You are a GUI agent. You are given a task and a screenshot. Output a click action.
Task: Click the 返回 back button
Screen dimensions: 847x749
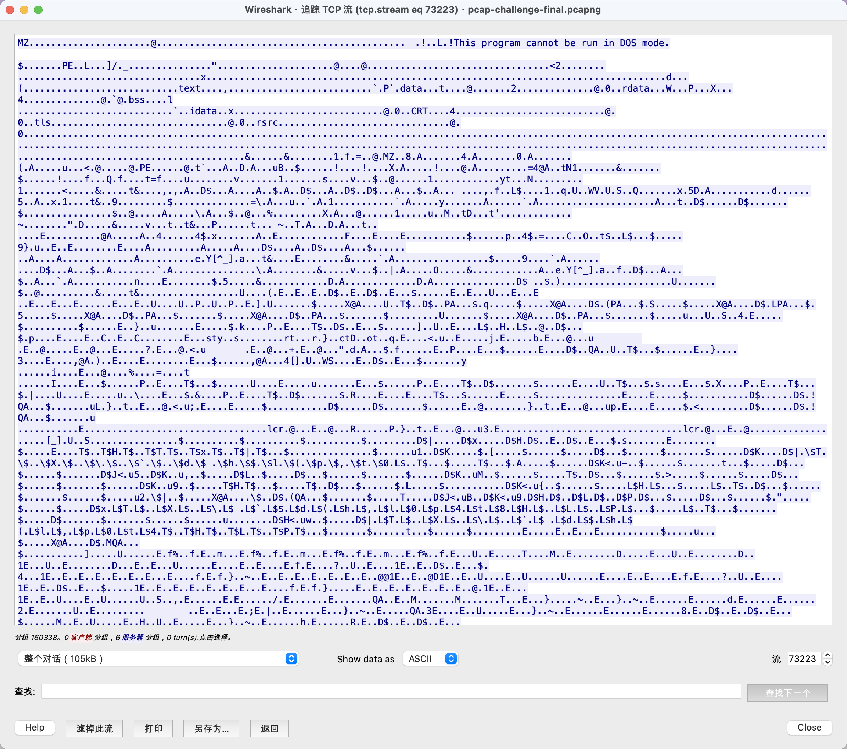(x=269, y=728)
